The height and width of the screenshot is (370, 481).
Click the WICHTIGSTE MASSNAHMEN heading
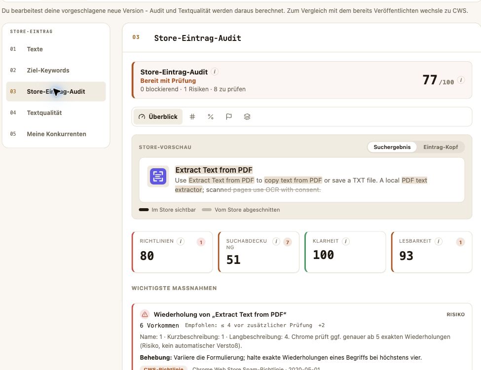pos(174,288)
